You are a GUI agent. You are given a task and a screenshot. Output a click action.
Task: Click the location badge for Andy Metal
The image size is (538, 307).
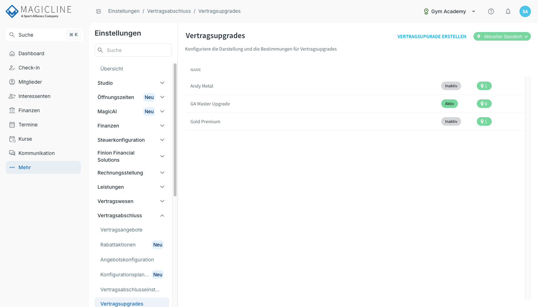[484, 86]
